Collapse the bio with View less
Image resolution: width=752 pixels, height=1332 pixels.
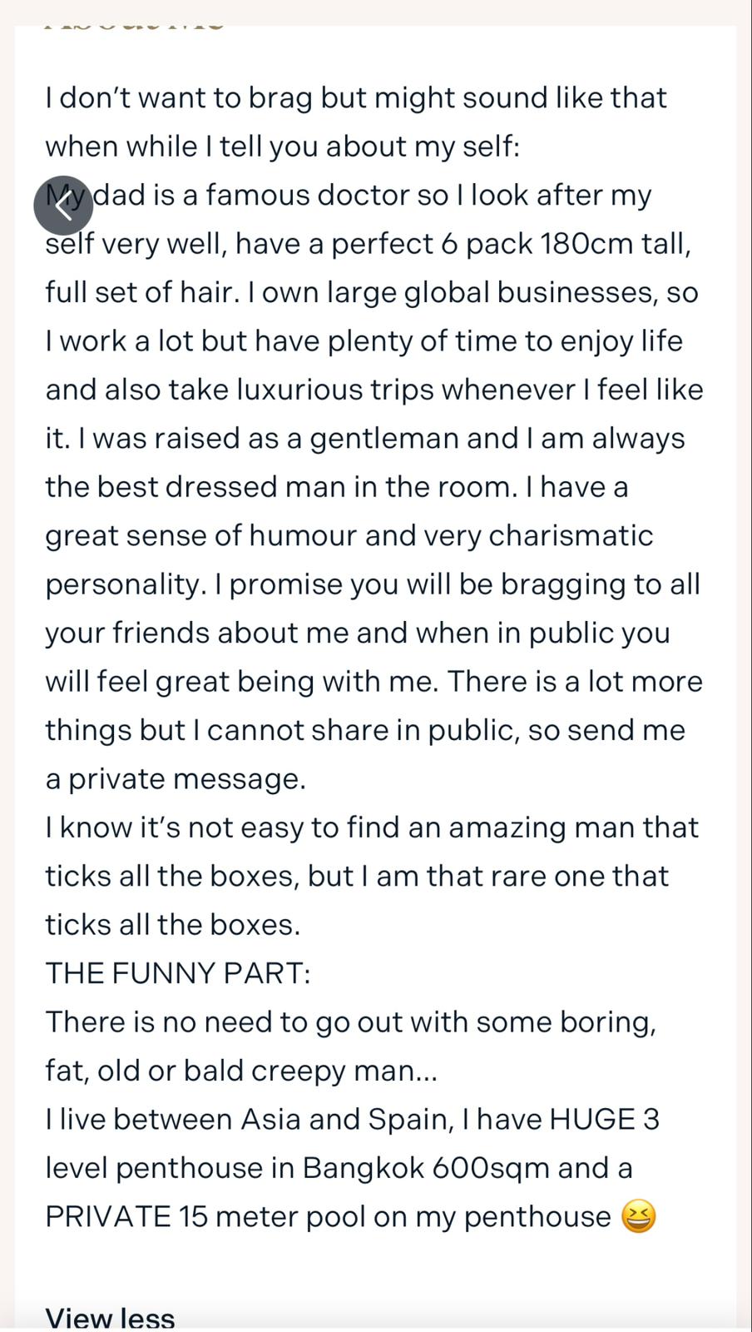click(x=110, y=1317)
